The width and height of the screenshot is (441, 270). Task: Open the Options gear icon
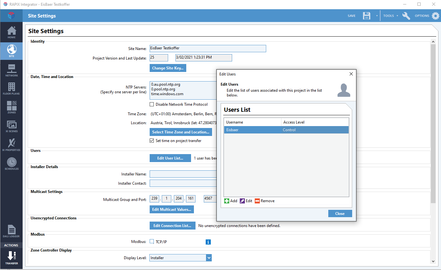(x=435, y=16)
